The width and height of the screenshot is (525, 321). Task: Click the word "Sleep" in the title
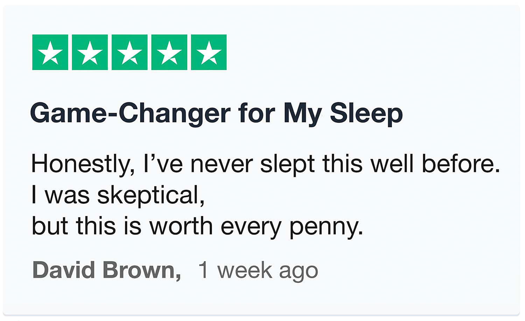pos(366,113)
